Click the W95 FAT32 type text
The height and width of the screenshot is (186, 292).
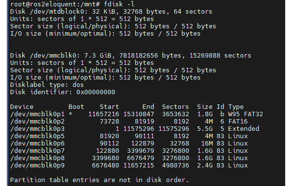245,114
